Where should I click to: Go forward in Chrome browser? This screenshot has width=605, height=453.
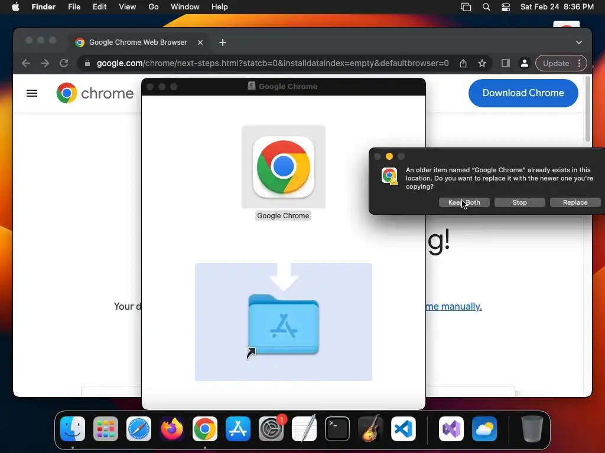(x=45, y=63)
